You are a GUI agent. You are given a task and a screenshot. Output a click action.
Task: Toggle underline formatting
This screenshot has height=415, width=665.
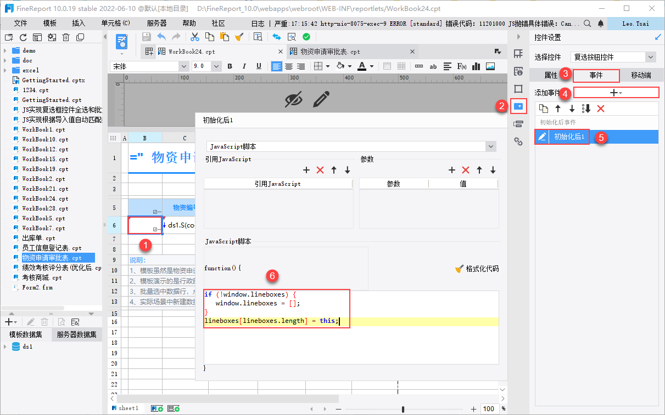[x=259, y=66]
